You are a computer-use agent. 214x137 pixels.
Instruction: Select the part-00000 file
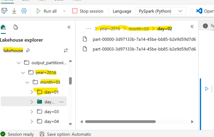click(139, 39)
